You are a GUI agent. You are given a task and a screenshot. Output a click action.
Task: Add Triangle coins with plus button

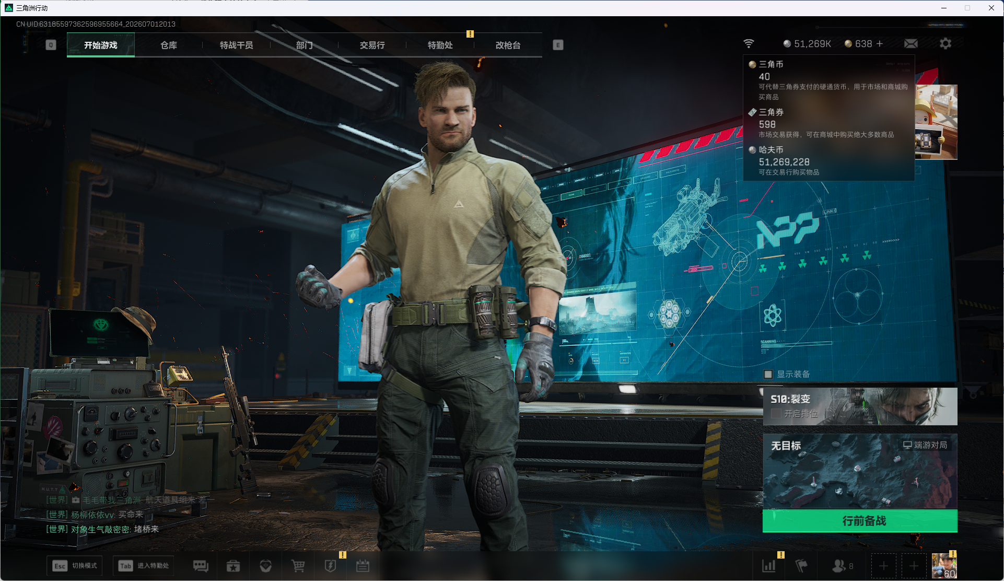880,44
